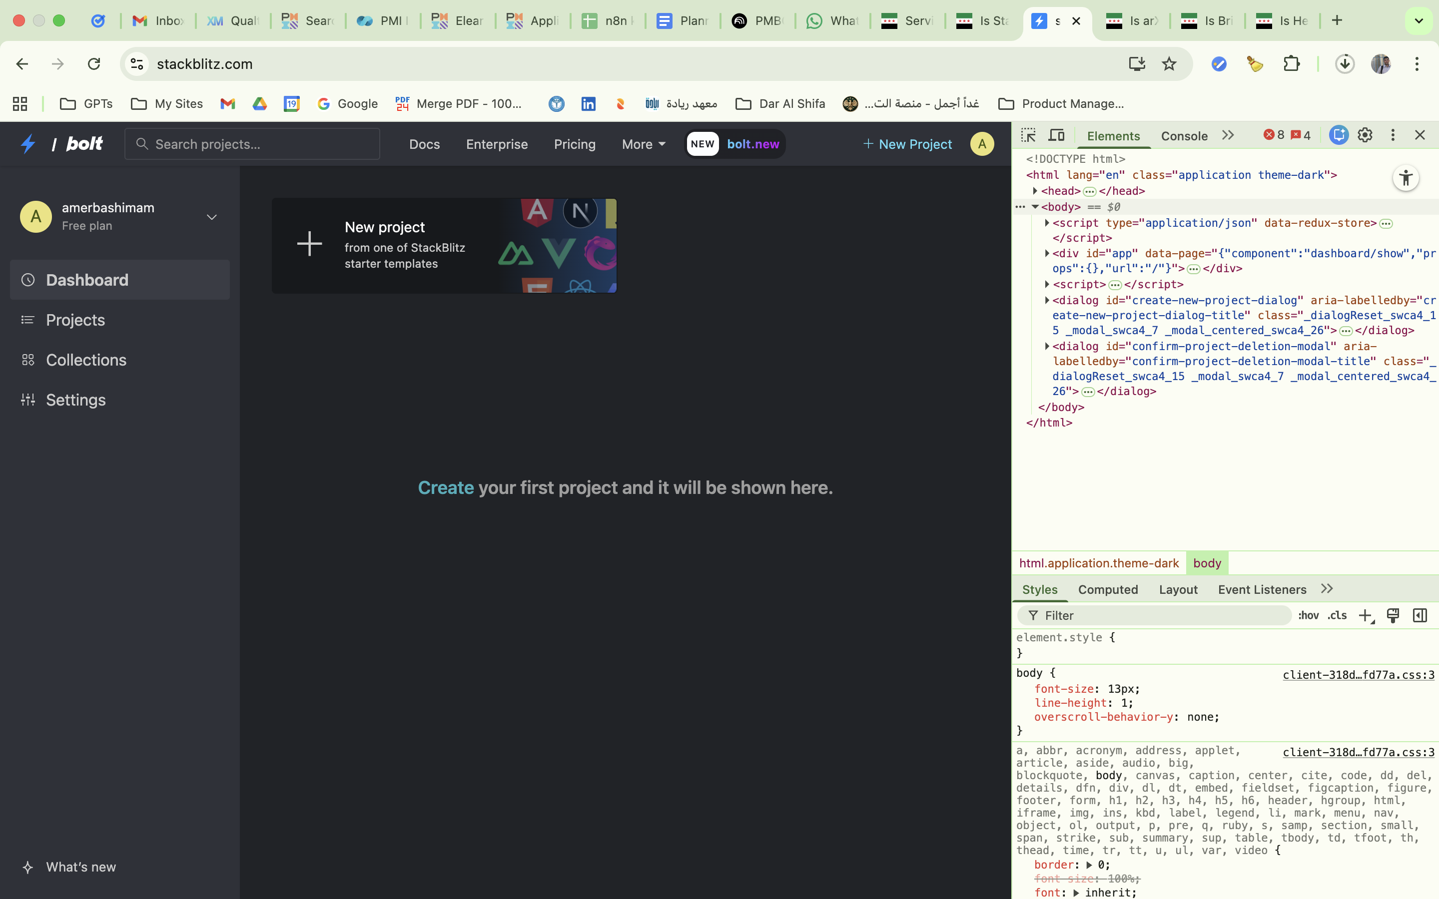Click the accessibility floating icon

(x=1406, y=178)
